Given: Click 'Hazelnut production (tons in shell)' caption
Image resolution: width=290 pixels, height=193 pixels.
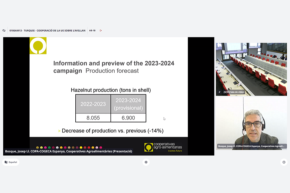Looking at the screenshot, I should [x=111, y=90].
